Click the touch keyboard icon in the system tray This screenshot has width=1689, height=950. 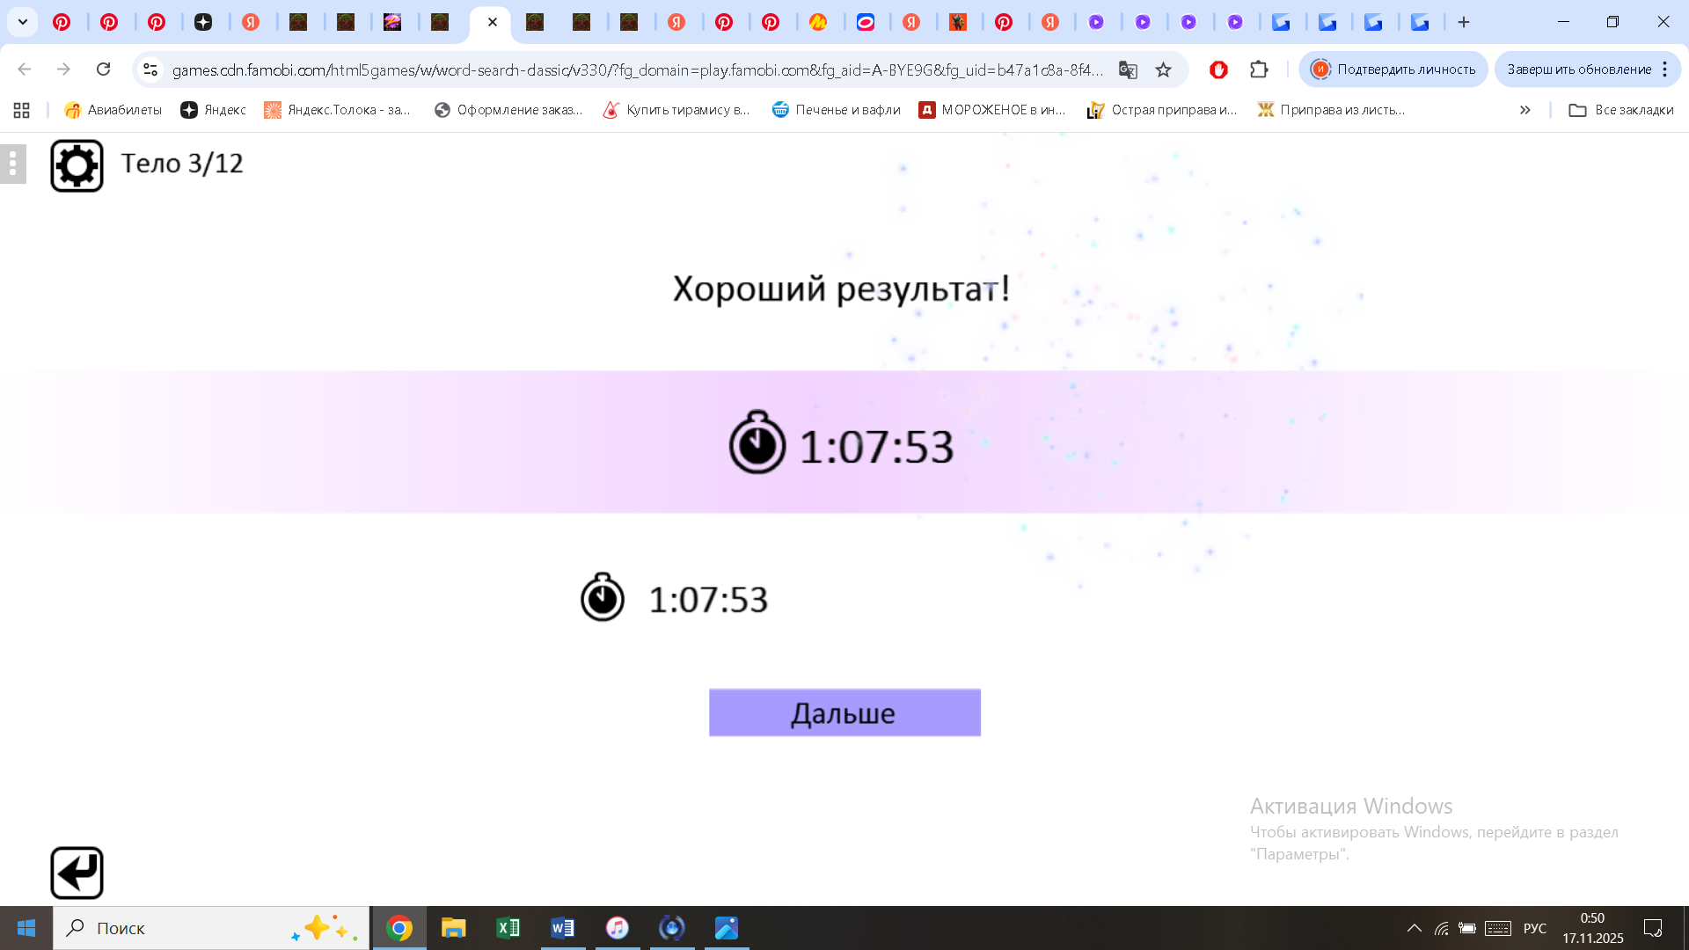click(x=1498, y=928)
